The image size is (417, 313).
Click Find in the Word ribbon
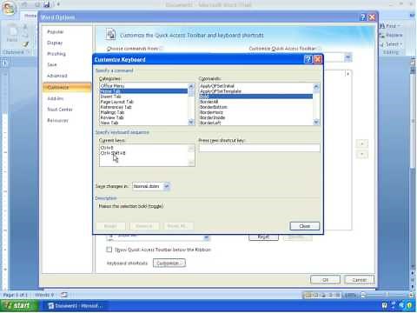[x=390, y=26]
